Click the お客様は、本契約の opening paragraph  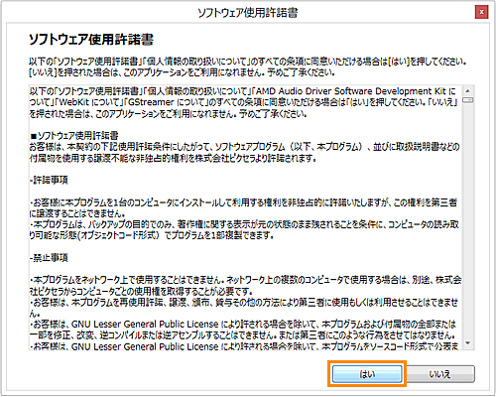coord(244,152)
